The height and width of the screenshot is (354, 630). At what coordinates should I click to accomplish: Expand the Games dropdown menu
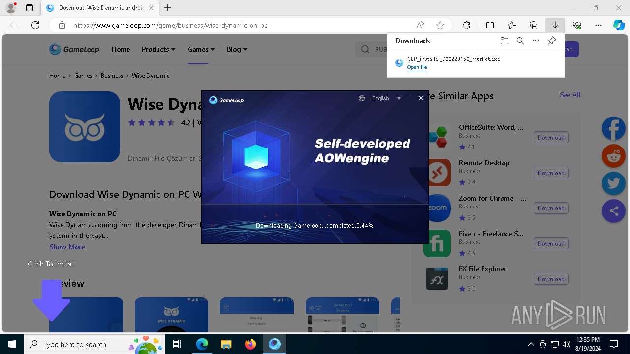click(201, 49)
